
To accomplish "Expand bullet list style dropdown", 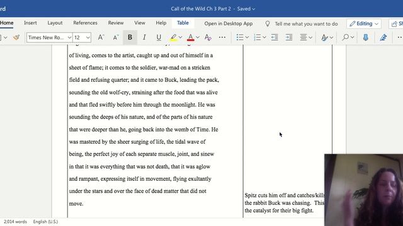I will (247, 38).
